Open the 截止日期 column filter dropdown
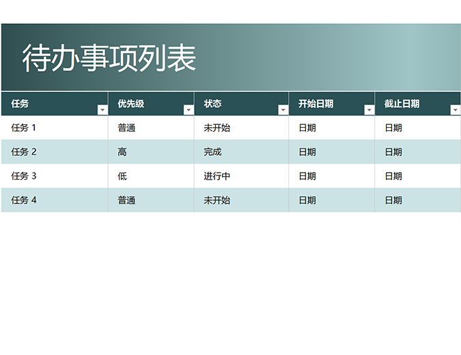This screenshot has width=461, height=355. 455,110
